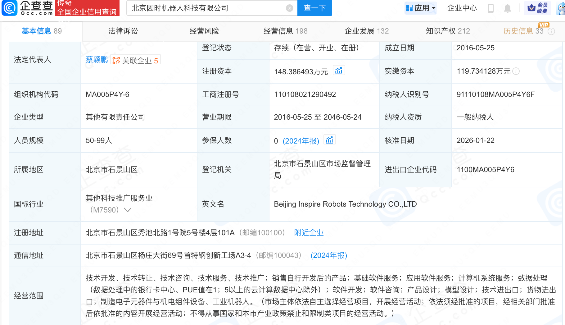Click the related enterprises network icon

[x=116, y=61]
